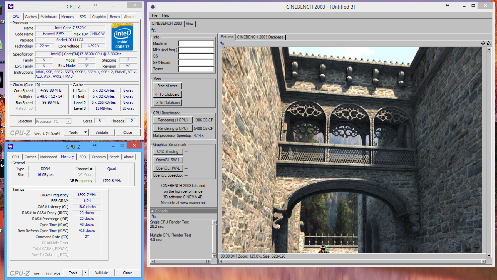Viewport: 497px width, 280px height.
Task: Open the Bench tab in the lower CPU-Z window
Action: [x=115, y=157]
